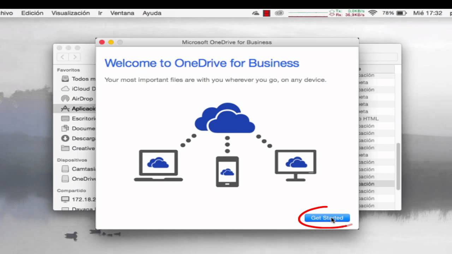Click the Aplicaciones sidebar icon
452x254 pixels.
pyautogui.click(x=65, y=109)
